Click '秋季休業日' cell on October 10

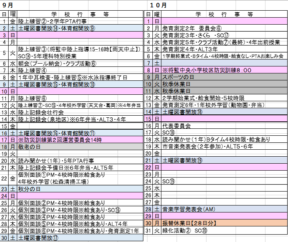224,84
